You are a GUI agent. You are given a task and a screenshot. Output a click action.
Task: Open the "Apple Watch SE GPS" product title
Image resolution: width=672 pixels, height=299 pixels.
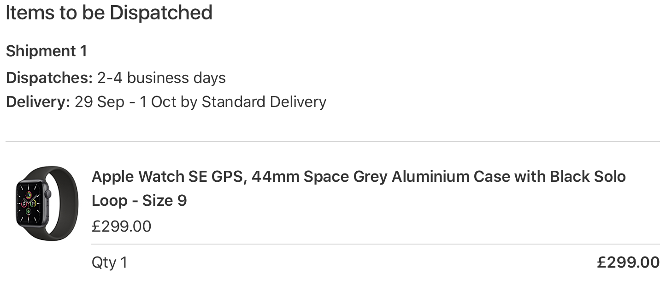[x=167, y=176]
